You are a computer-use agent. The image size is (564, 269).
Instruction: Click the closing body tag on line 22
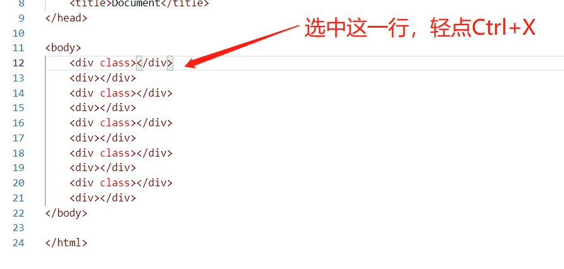tap(66, 213)
